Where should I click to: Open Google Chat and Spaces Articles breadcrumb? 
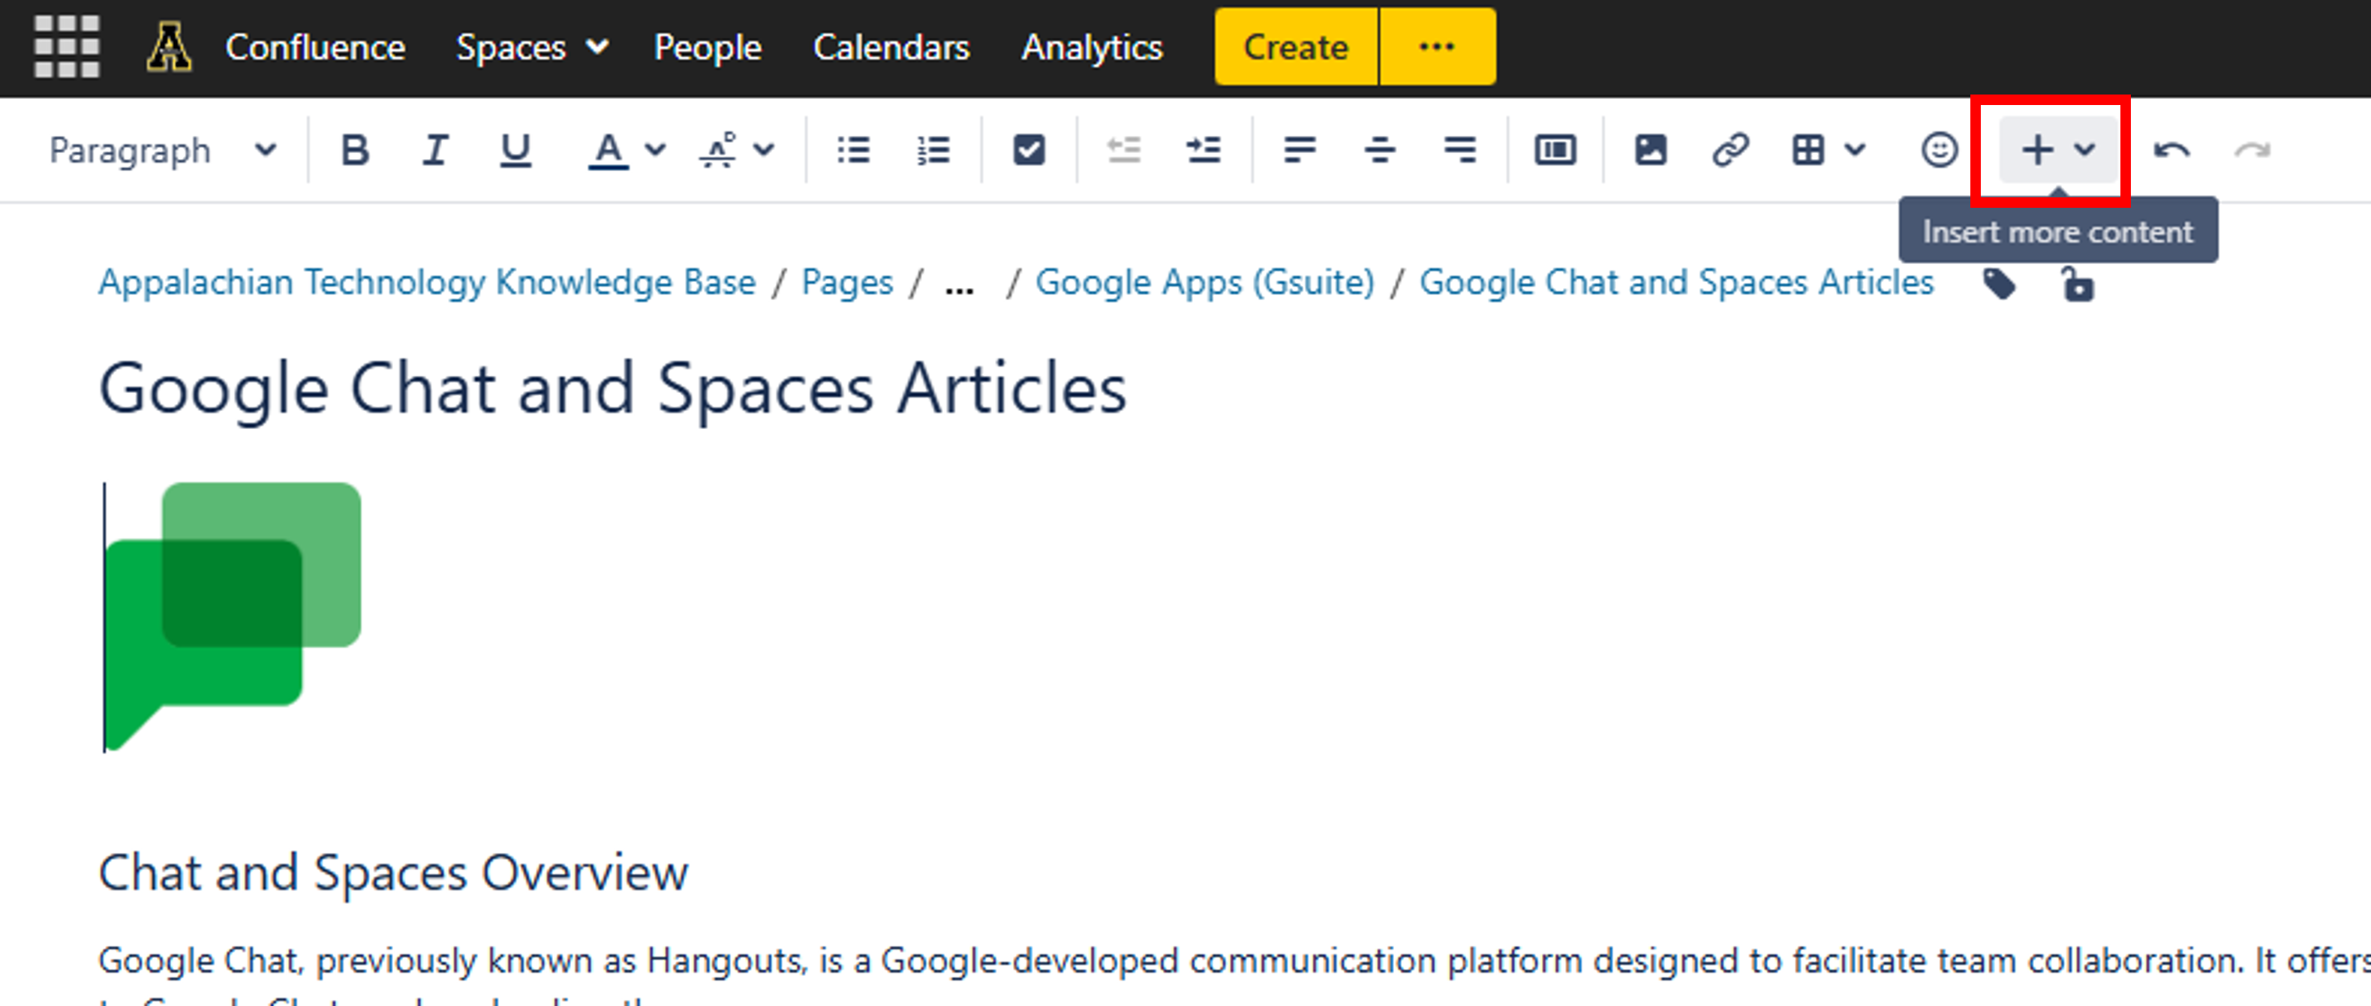point(1676,281)
